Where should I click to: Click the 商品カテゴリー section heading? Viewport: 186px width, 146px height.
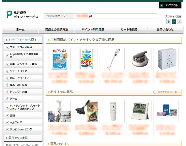114,144
